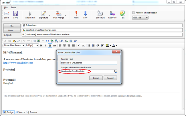
Task: Click the Replace icon
Action: click(66, 41)
